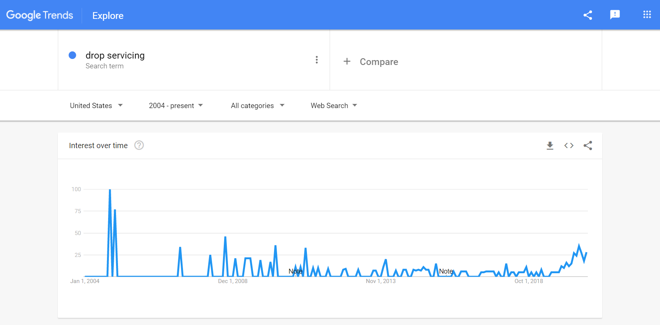This screenshot has width=660, height=325.
Task: Go to the Explore page
Action: point(108,15)
